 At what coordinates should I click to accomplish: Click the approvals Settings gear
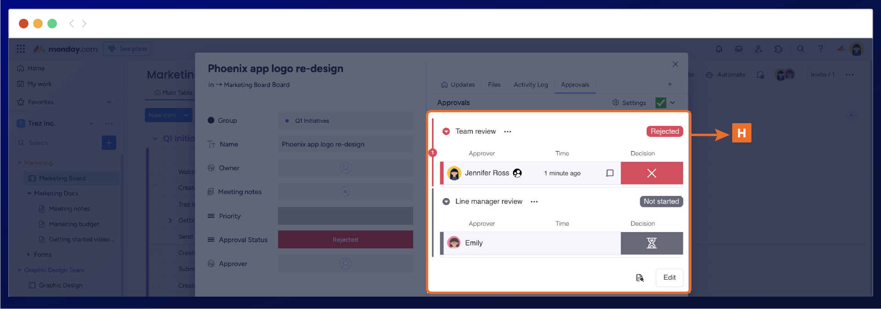(x=629, y=103)
